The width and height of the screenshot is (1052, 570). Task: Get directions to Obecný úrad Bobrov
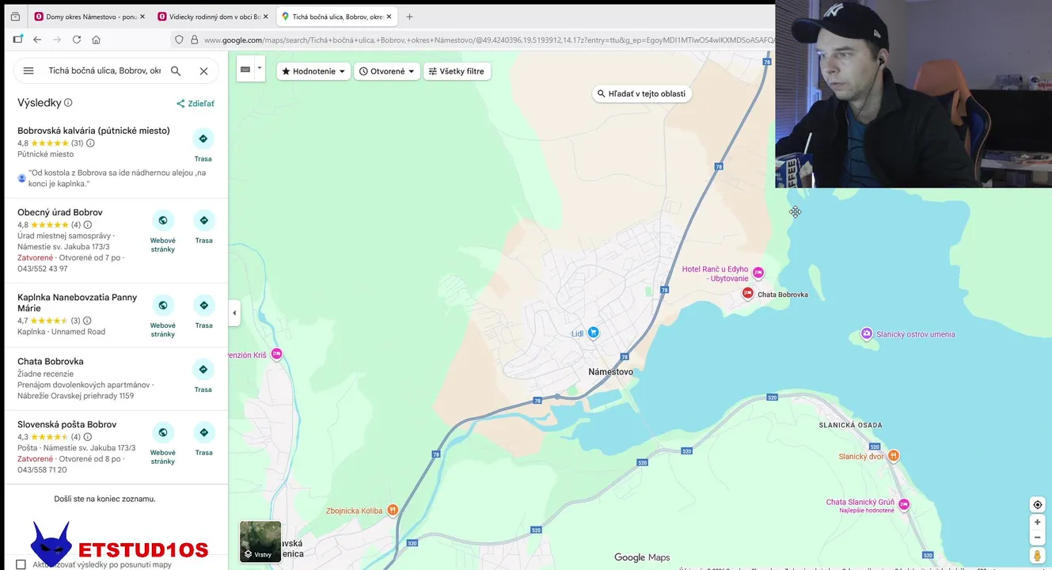click(204, 220)
